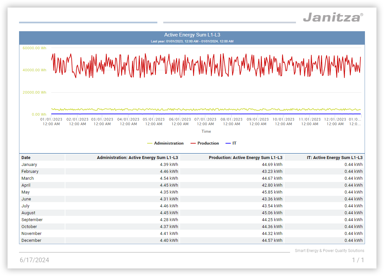This screenshot has height=276, width=384.
Task: Select the Administration: Active Energy Sum column header
Action: (137, 158)
